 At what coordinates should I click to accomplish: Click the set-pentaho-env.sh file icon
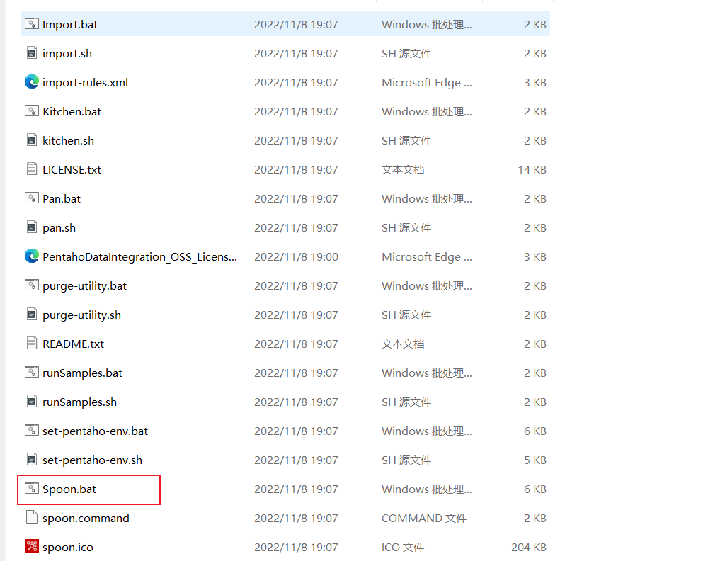[x=32, y=460]
